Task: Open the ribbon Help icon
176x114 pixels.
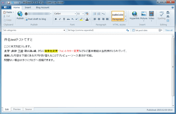Action: (173, 8)
